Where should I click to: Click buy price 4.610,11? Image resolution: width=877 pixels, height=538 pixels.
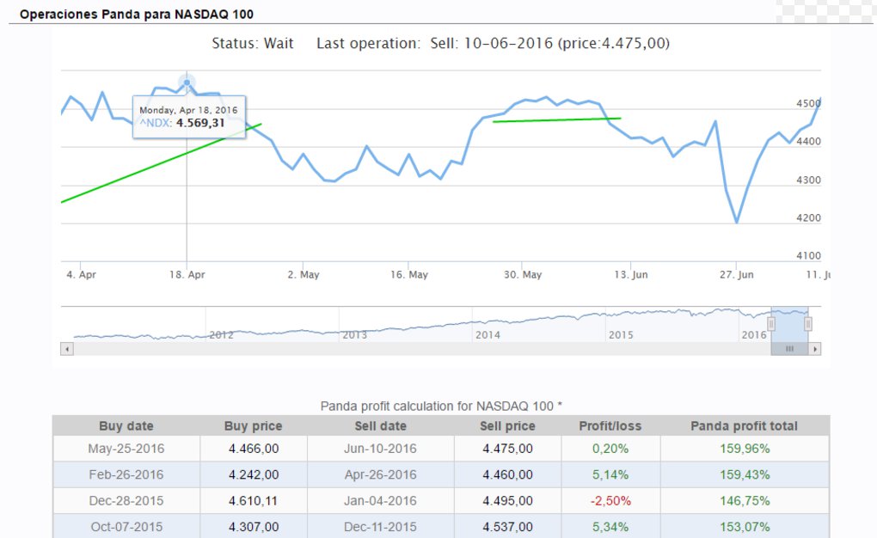254,500
